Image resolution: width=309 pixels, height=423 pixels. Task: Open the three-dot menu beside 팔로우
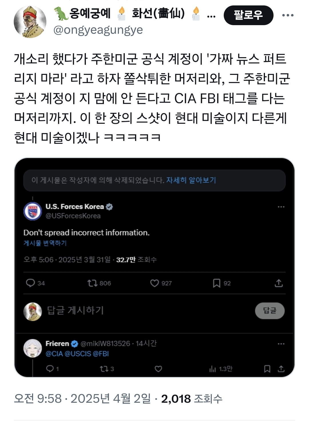[288, 15]
